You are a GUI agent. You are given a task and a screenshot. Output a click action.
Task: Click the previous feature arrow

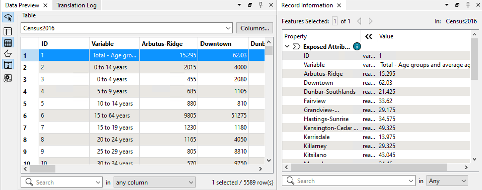click(359, 21)
